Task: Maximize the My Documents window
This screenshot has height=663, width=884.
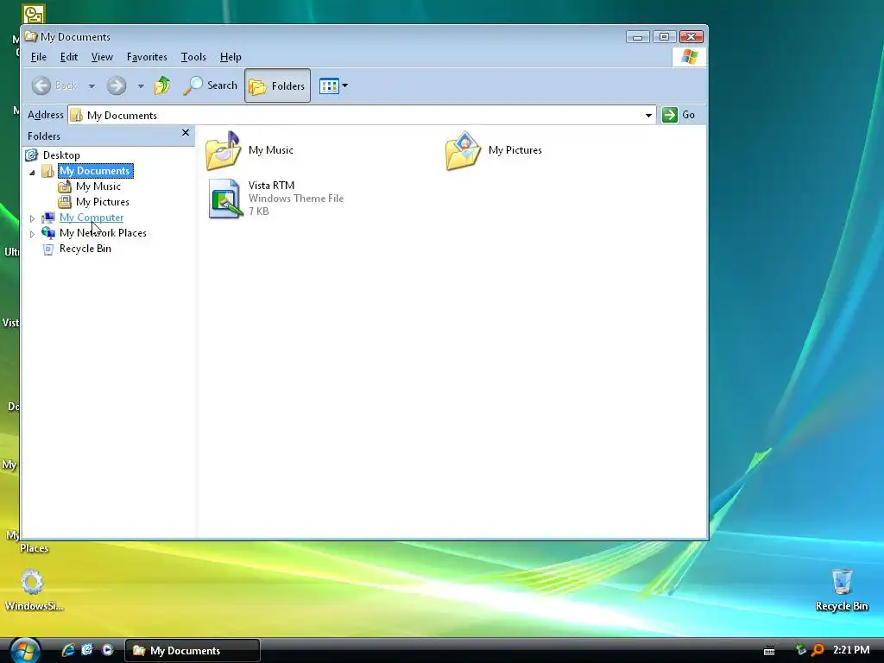Action: point(664,37)
